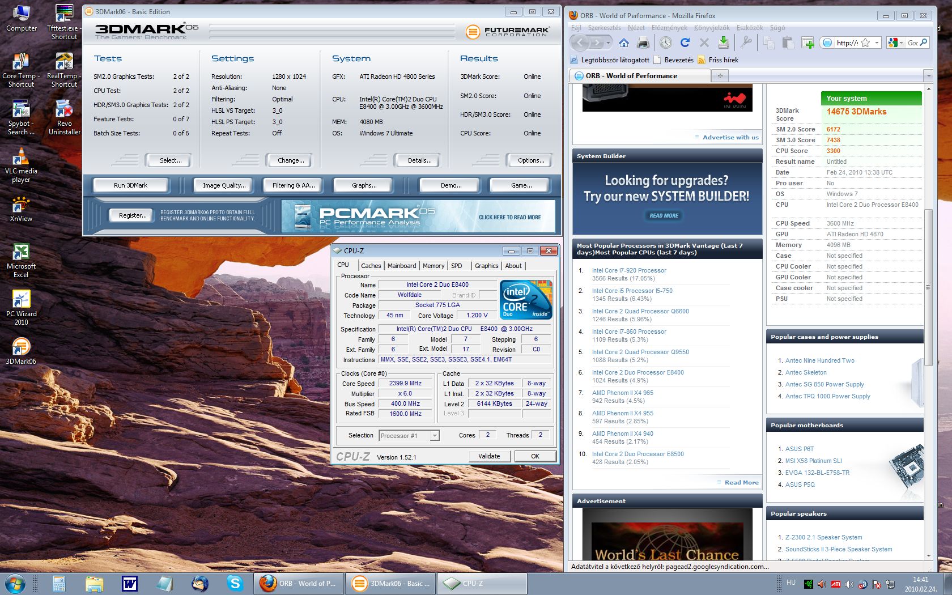Open Windows Explorer folder in taskbar

pyautogui.click(x=95, y=583)
